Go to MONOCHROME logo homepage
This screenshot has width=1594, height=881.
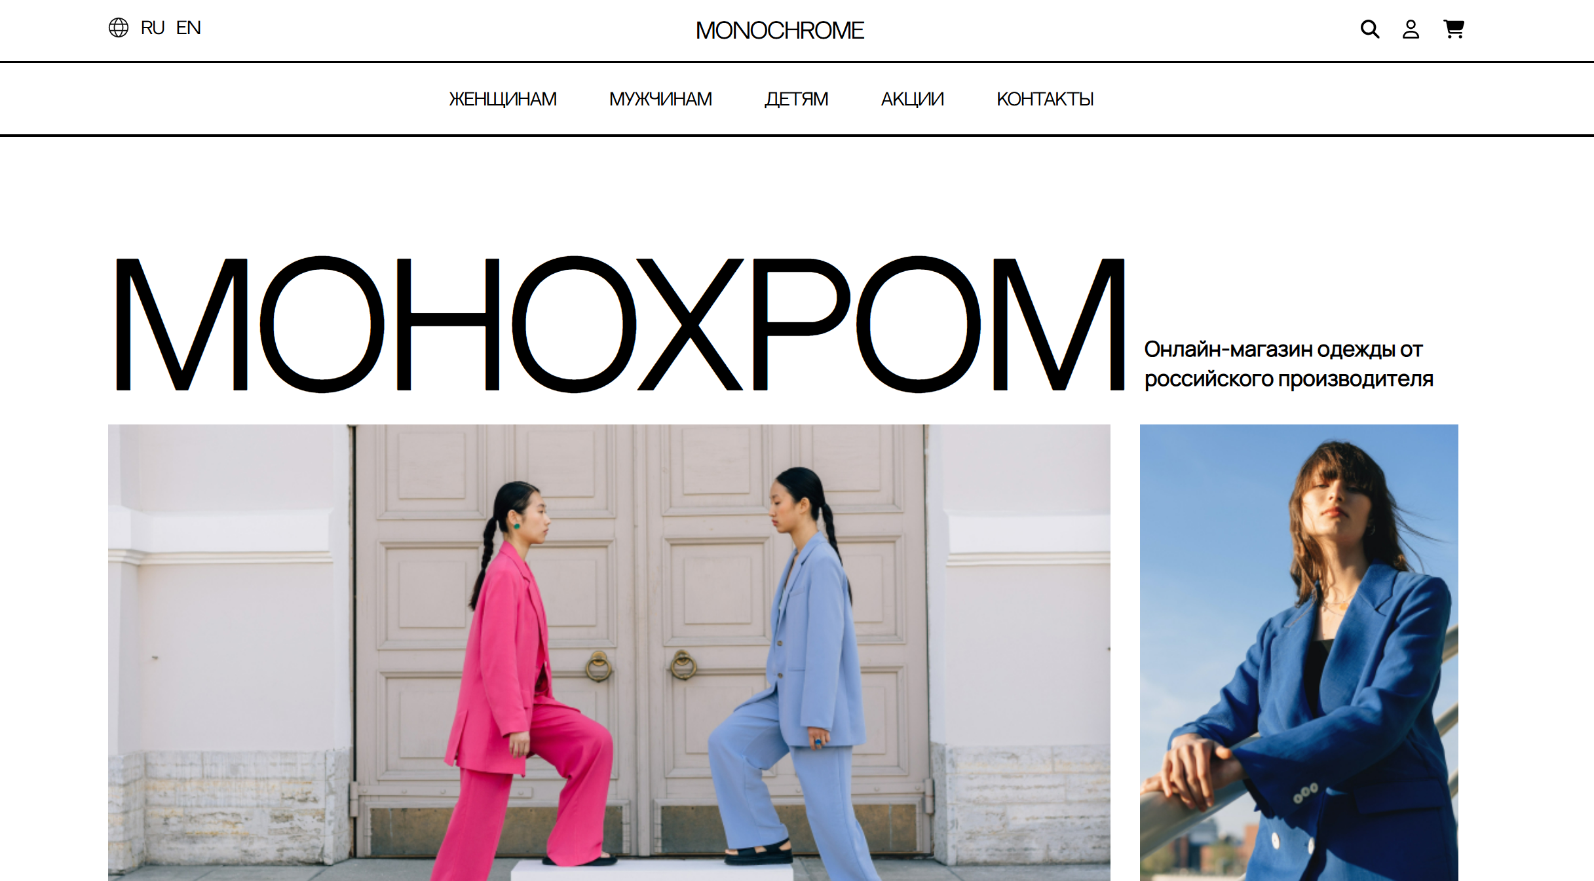(780, 30)
